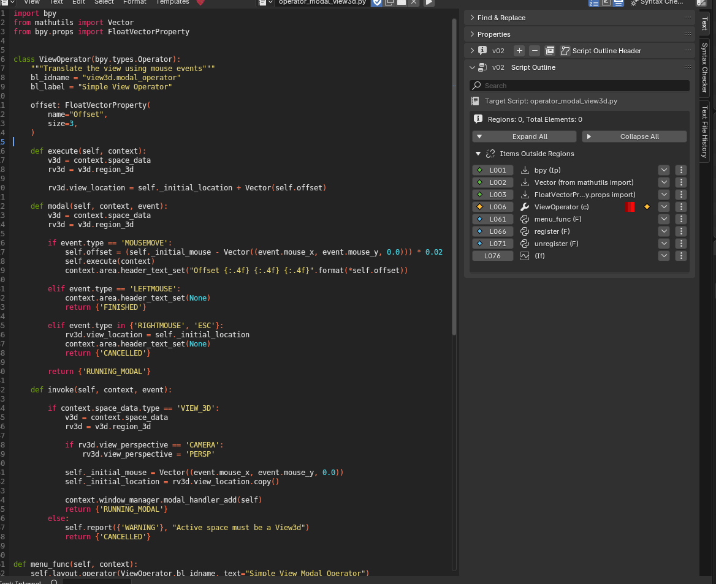This screenshot has height=584, width=716.
Task: Click the import icon for Vector row
Action: (525, 182)
